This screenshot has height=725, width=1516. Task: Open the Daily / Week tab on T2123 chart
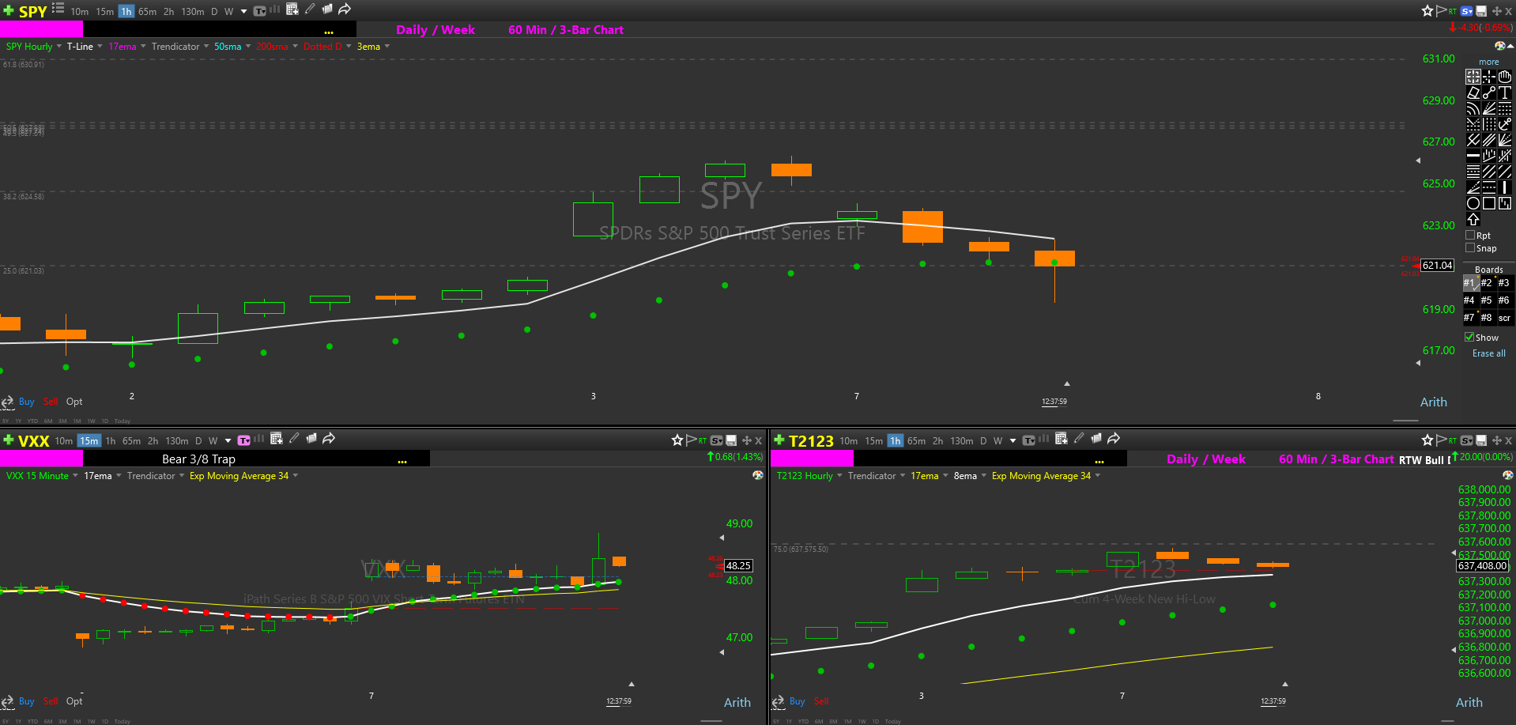tap(1206, 459)
